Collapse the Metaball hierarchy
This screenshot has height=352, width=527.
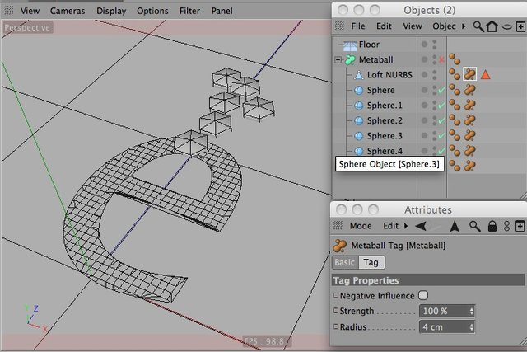coord(338,60)
